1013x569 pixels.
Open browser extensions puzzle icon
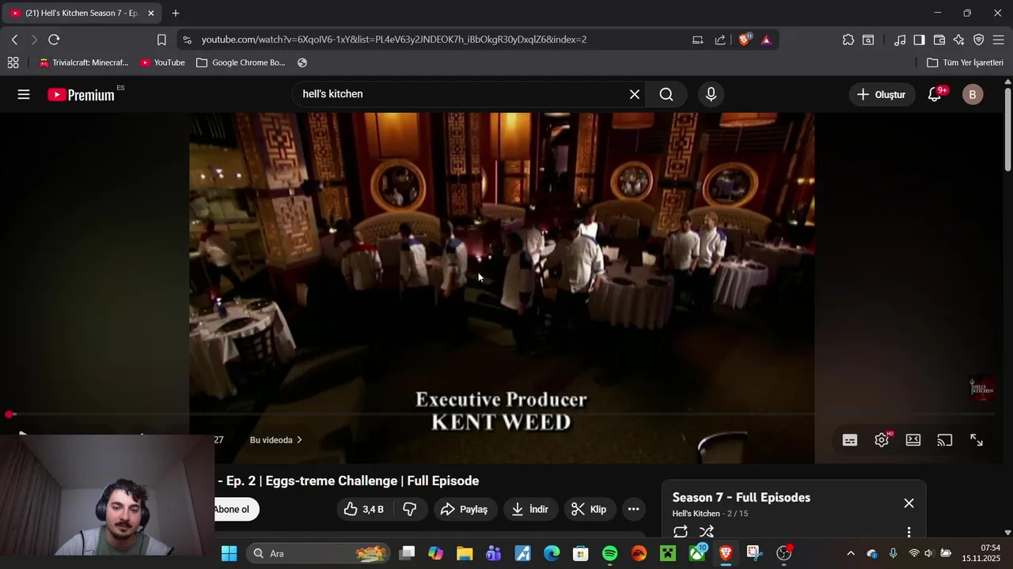click(848, 40)
